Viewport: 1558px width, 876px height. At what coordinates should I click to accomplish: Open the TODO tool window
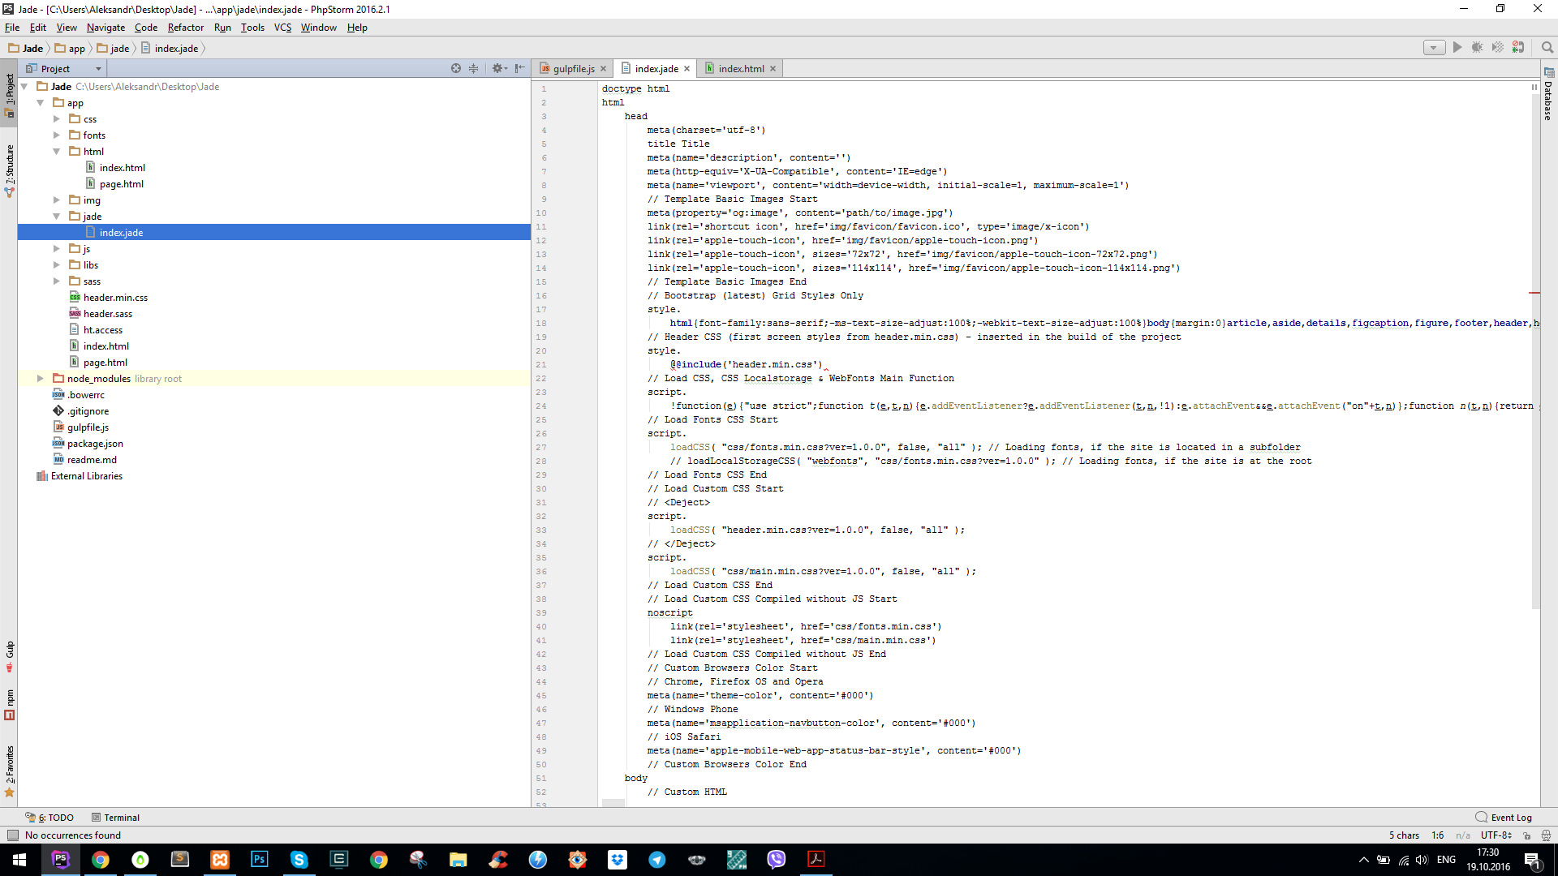(50, 818)
